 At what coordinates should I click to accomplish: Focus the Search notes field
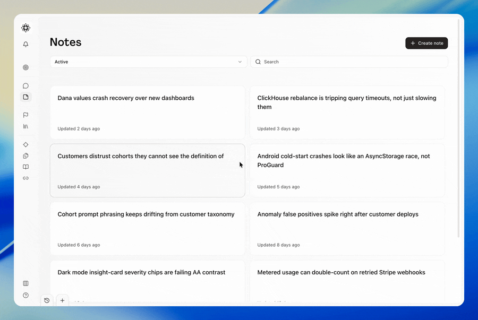tap(349, 62)
